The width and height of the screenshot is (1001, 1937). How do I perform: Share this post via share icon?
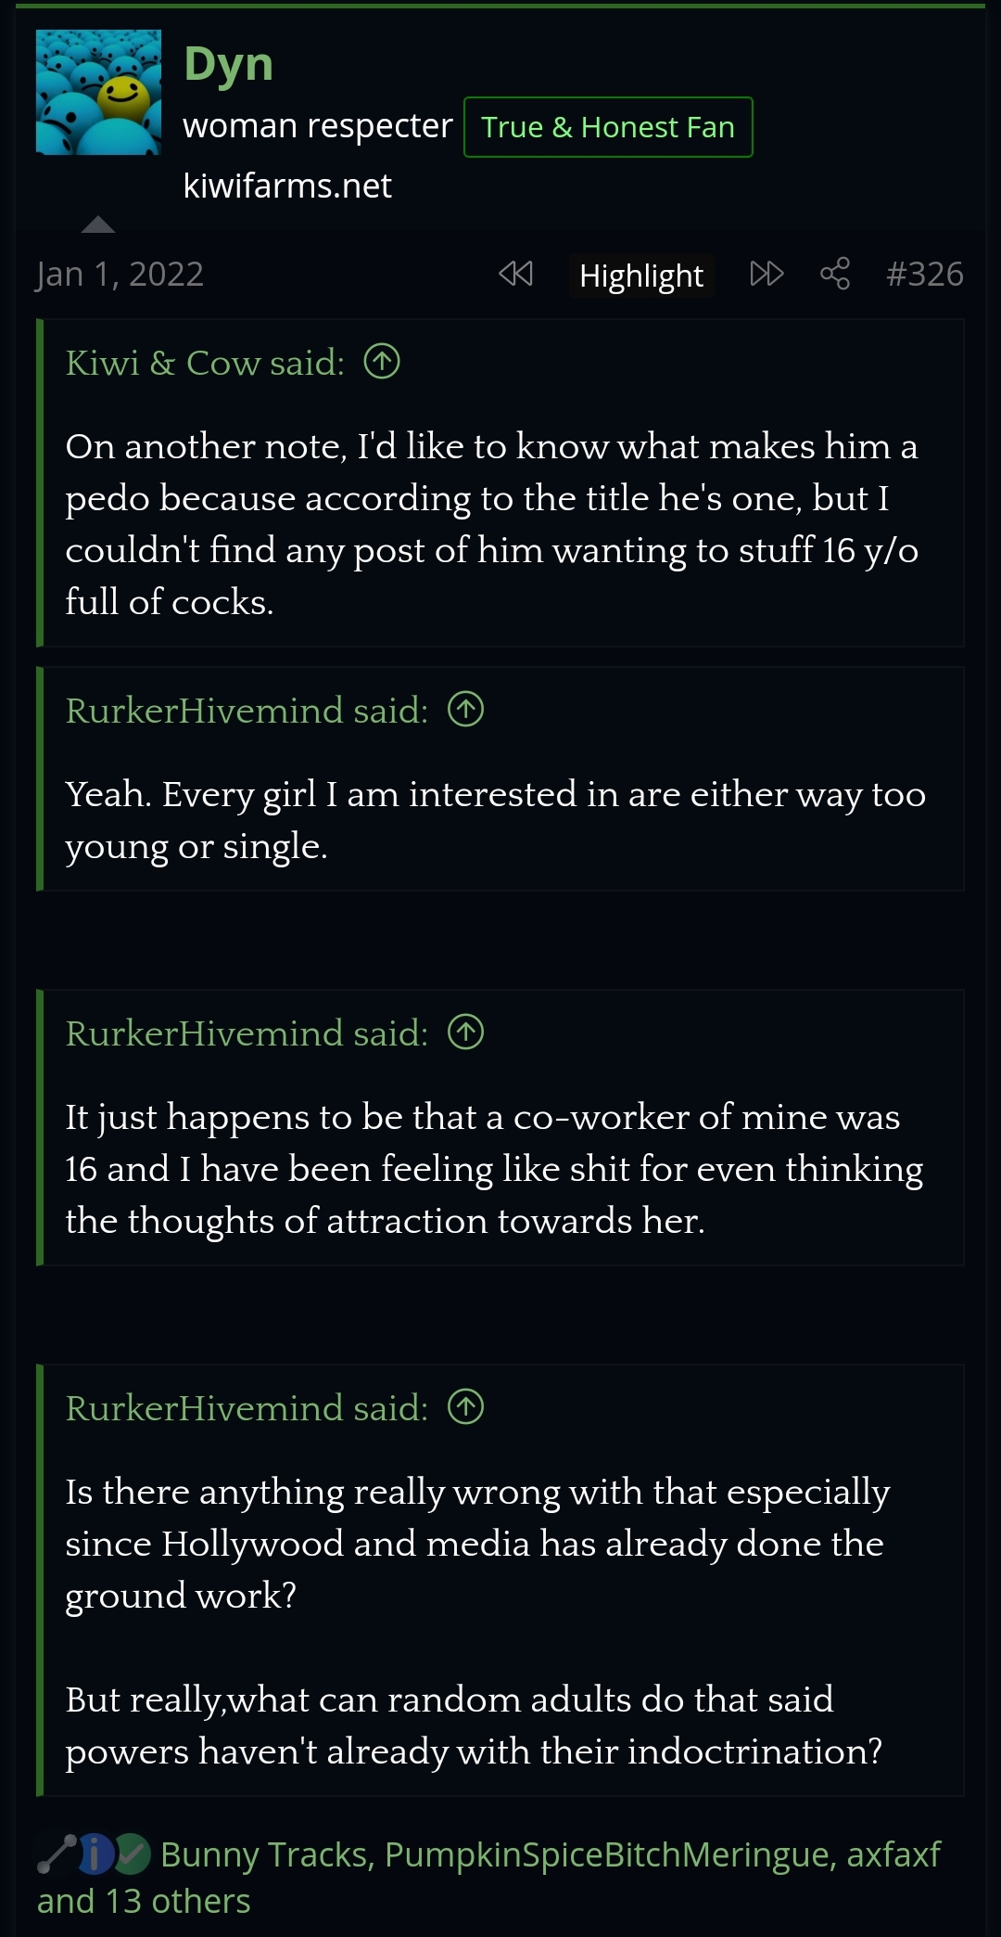click(x=834, y=274)
